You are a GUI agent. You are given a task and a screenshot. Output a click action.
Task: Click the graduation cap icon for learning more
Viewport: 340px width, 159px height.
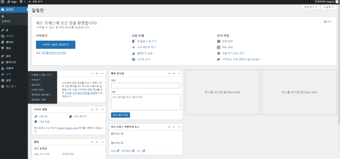(x=219, y=59)
